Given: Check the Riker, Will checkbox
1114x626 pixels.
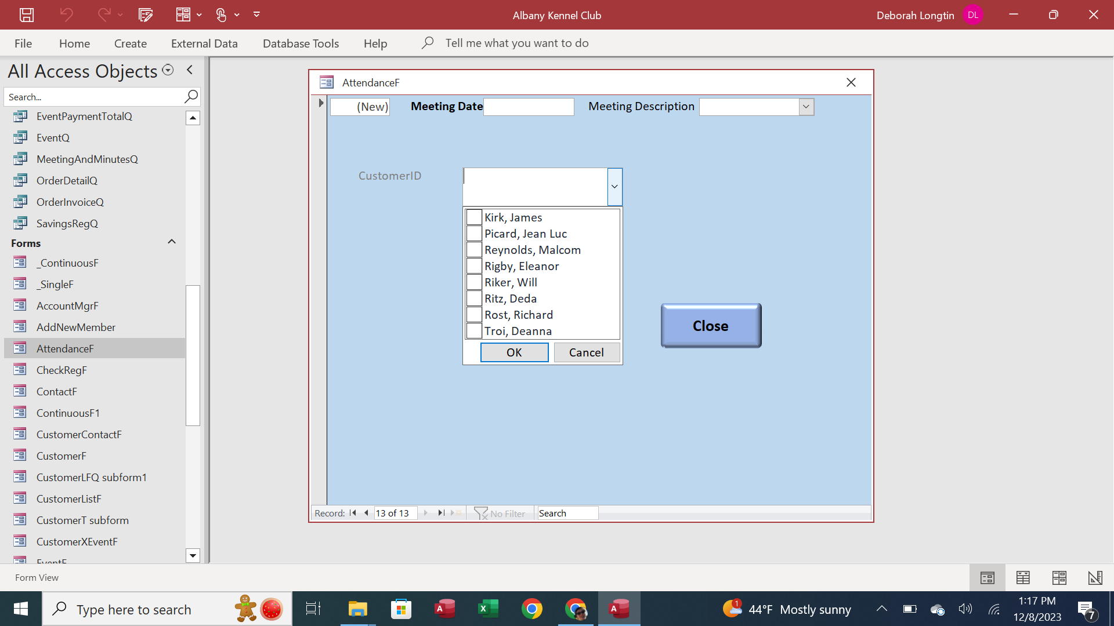Looking at the screenshot, I should 474,282.
